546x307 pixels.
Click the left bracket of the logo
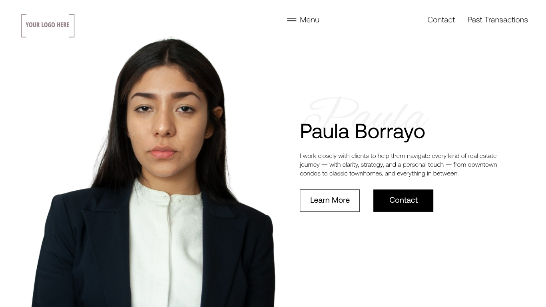point(24,26)
